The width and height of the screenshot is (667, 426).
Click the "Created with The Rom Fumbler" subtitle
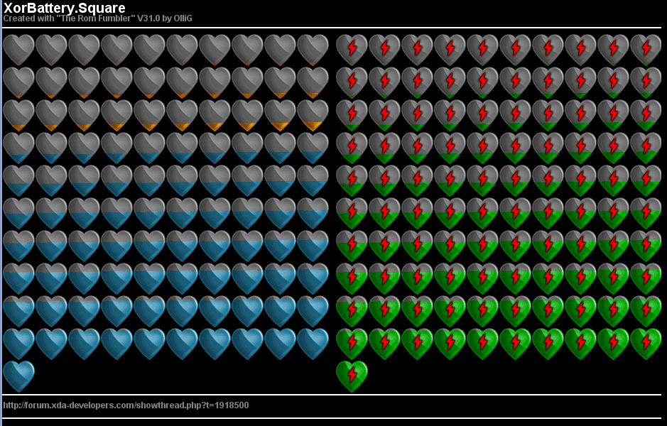point(97,18)
